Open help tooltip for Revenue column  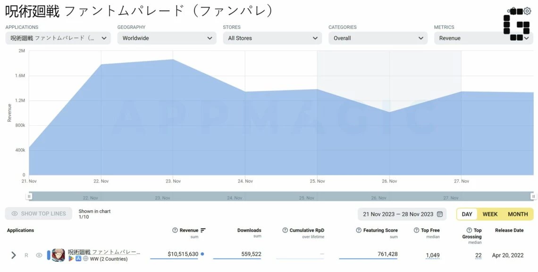175,230
